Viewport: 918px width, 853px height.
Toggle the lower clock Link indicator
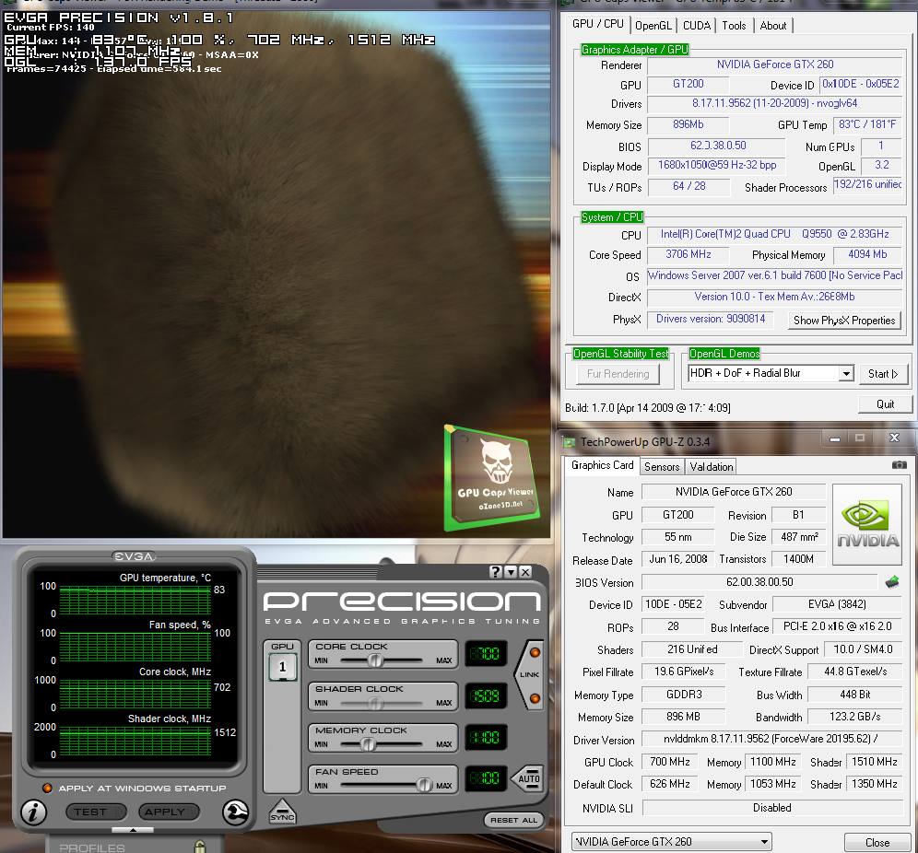[535, 698]
